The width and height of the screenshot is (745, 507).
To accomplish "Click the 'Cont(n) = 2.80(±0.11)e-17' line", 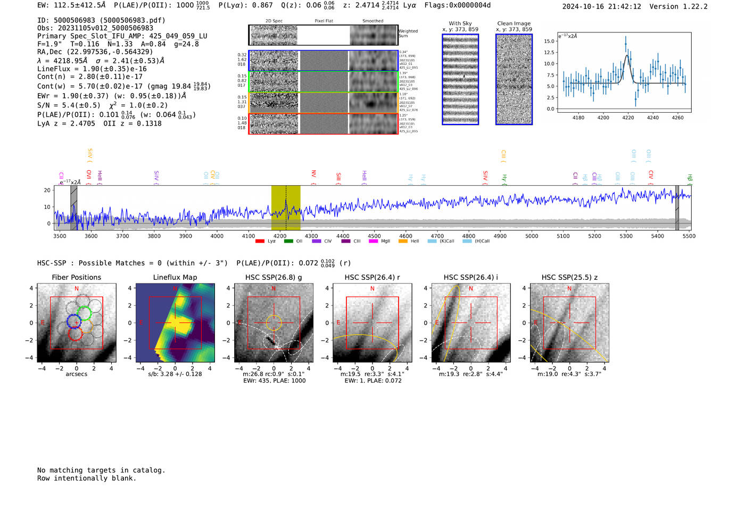I will (90, 77).
